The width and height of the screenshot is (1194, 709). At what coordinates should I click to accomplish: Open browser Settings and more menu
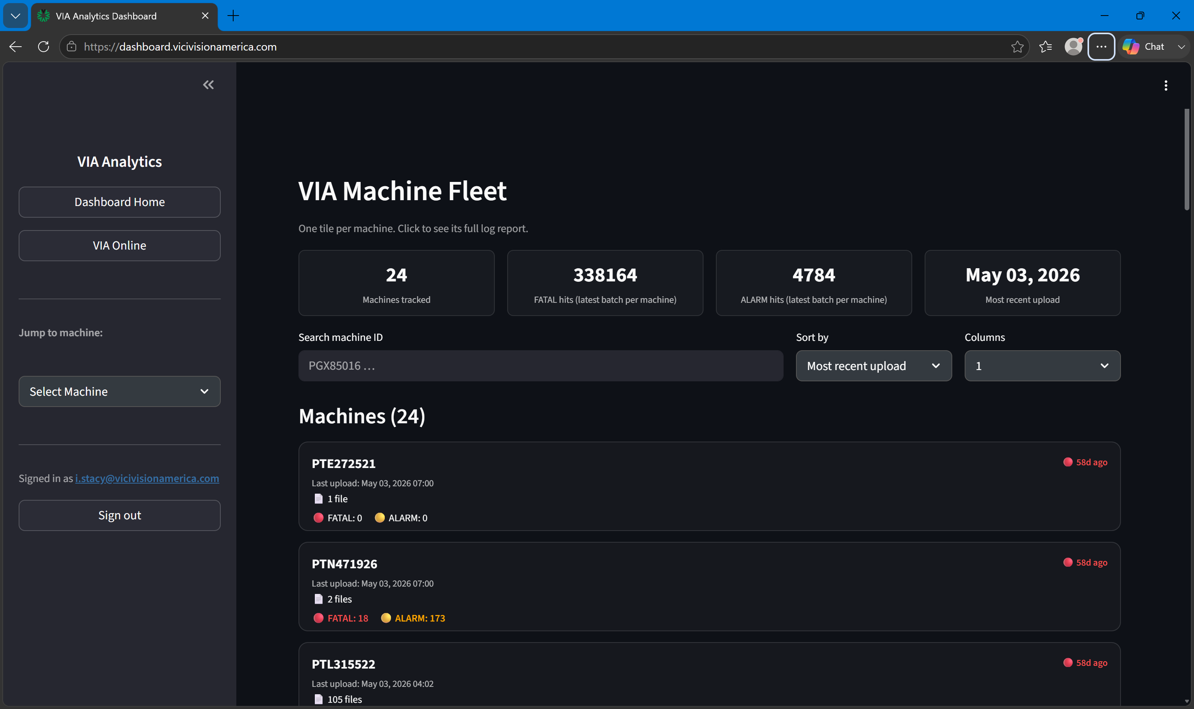(x=1101, y=47)
